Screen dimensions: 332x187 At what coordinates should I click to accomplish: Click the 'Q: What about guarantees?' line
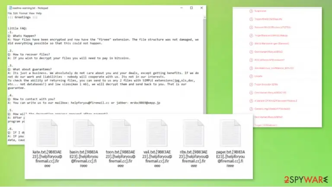pos(30,70)
